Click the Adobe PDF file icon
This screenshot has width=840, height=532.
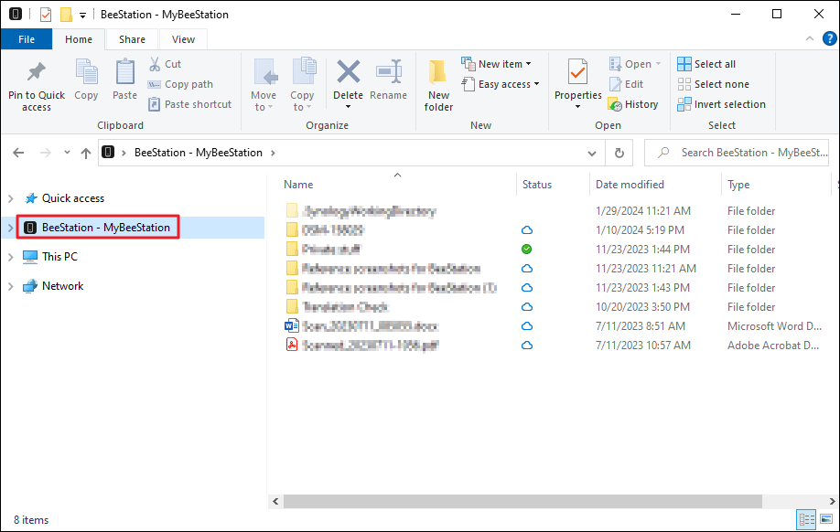[x=292, y=345]
